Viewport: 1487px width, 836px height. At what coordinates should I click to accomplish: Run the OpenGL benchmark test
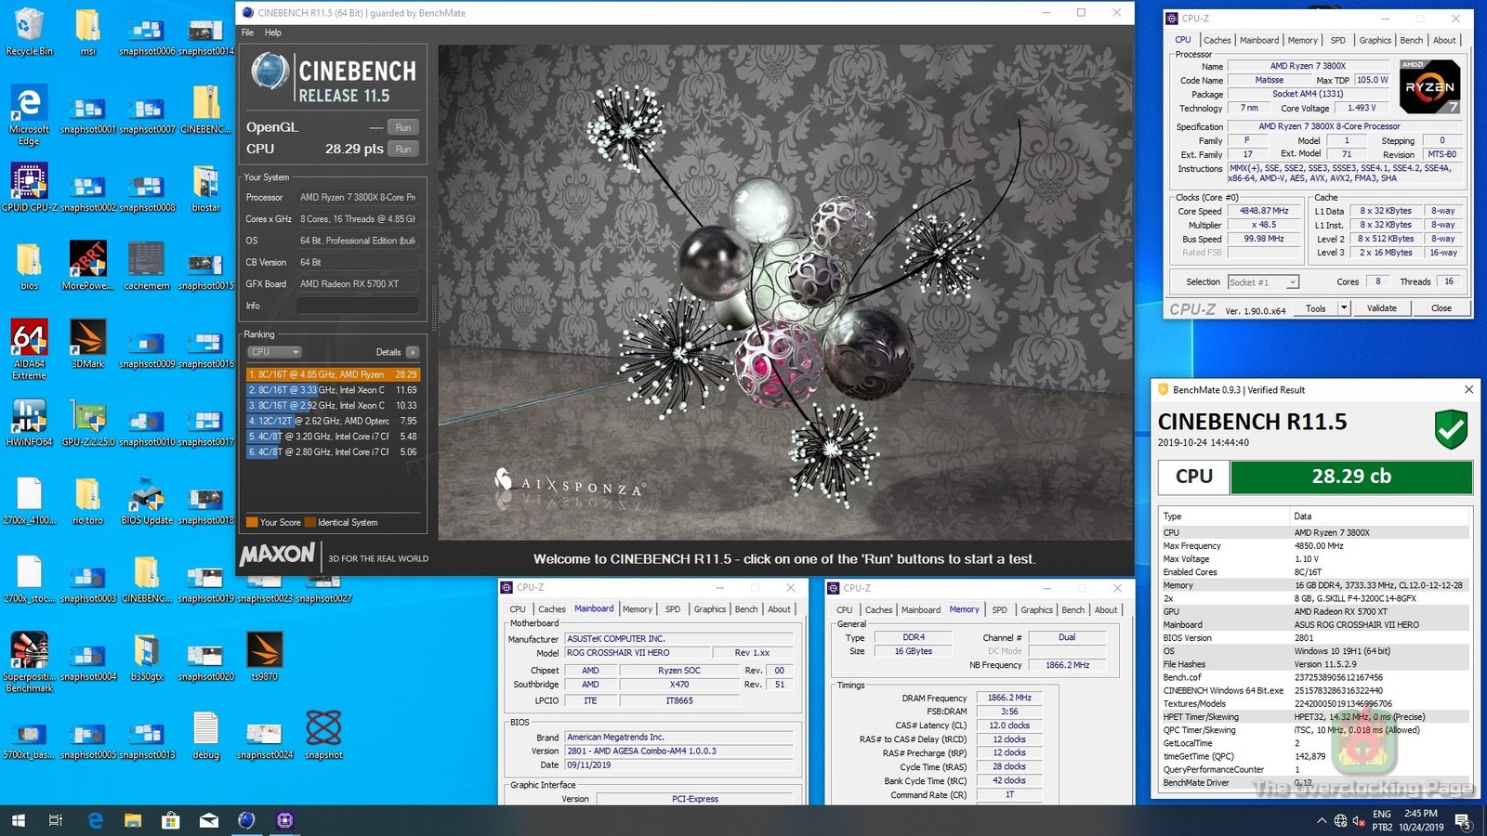(403, 127)
